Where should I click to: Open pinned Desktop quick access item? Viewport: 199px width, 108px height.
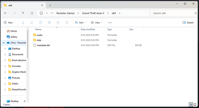(x=14, y=101)
